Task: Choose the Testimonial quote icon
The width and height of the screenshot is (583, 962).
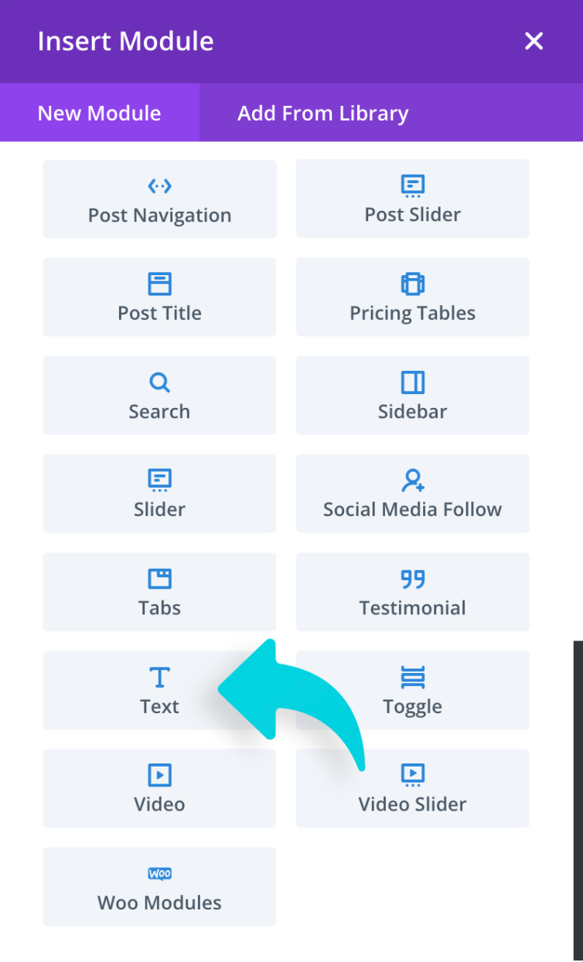Action: (x=412, y=579)
